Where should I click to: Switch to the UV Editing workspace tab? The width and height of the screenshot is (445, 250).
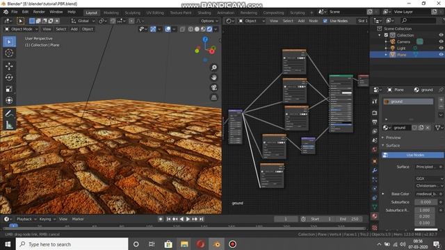click(155, 12)
